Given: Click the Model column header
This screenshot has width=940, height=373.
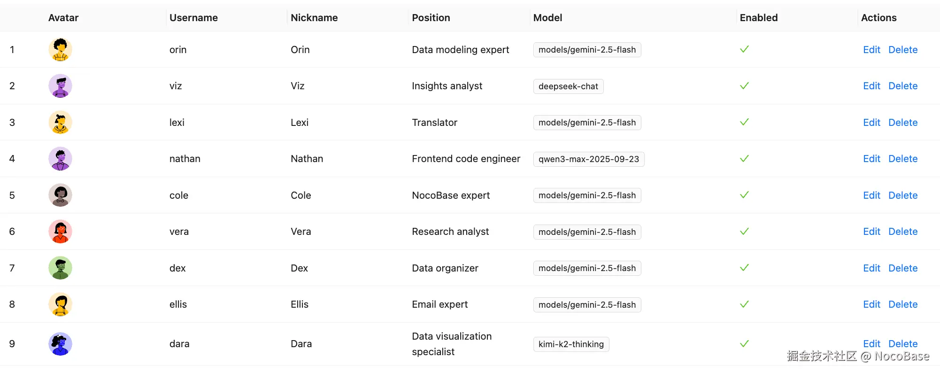Looking at the screenshot, I should [x=547, y=18].
